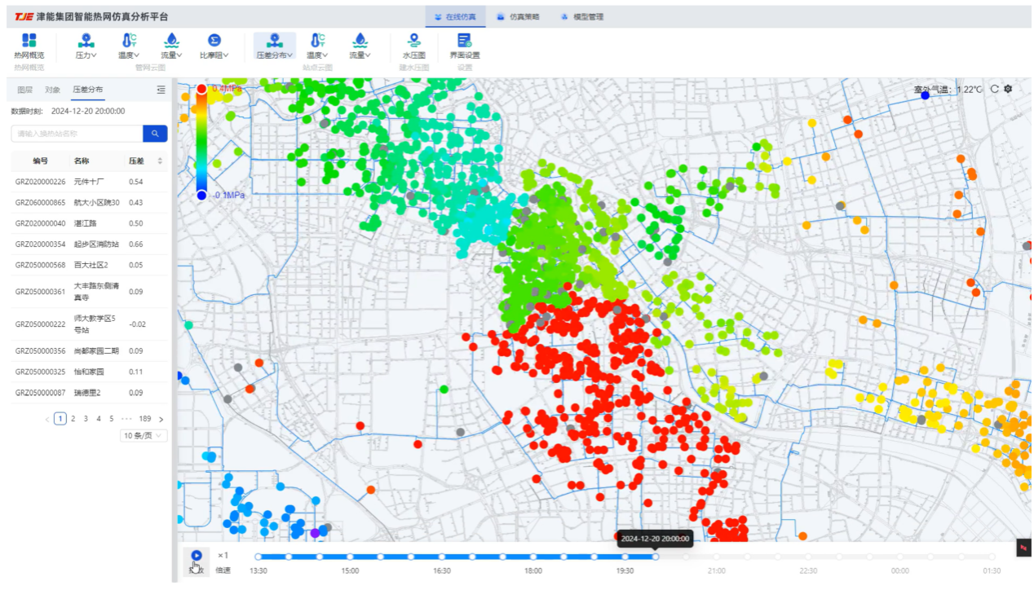
Task: Open the gear settings icon on map
Action: 1008,89
